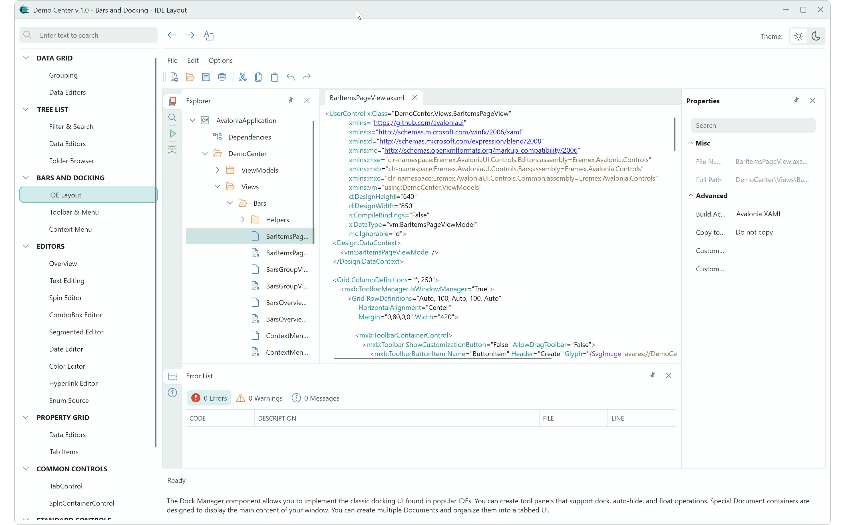Collapse the Advanced property category
This screenshot has height=525, width=845.
691,195
